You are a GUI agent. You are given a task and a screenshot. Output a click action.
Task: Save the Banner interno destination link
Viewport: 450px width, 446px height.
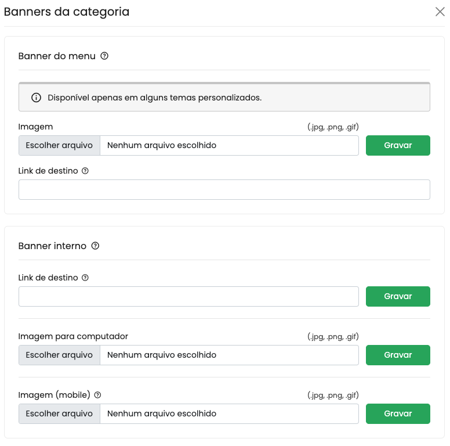tap(398, 296)
